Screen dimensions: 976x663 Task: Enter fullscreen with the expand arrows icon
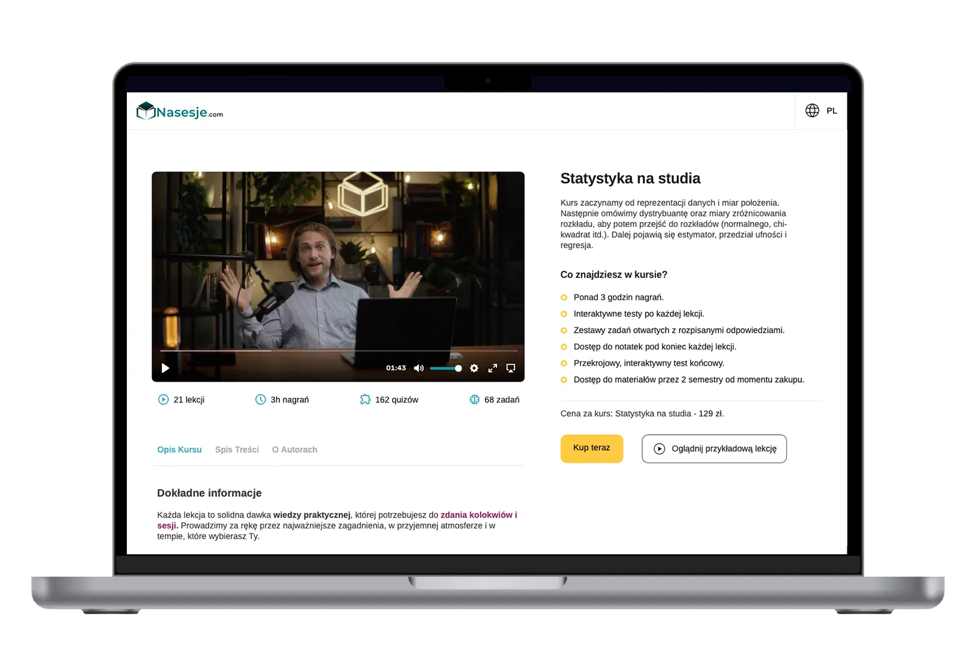click(493, 368)
